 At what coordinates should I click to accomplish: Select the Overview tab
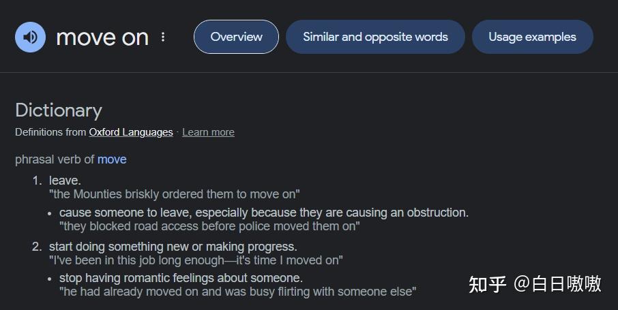(x=236, y=37)
